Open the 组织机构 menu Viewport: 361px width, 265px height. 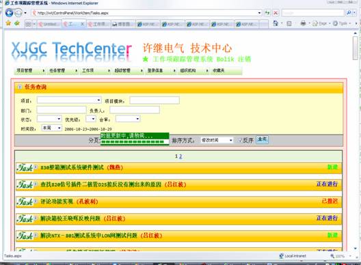point(193,70)
